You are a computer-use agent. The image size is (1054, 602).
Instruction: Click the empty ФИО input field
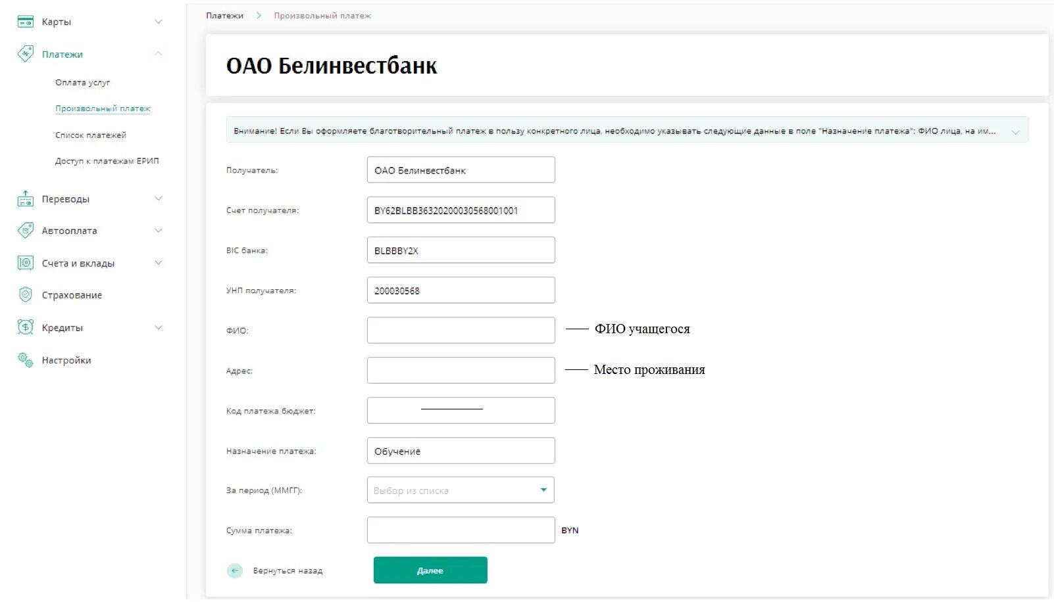(461, 331)
